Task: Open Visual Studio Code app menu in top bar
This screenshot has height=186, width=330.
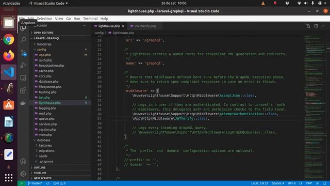Action: [x=48, y=3]
